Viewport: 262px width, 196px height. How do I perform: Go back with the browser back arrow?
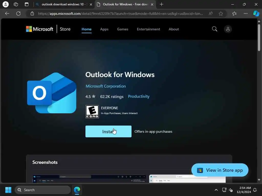(x=7, y=14)
